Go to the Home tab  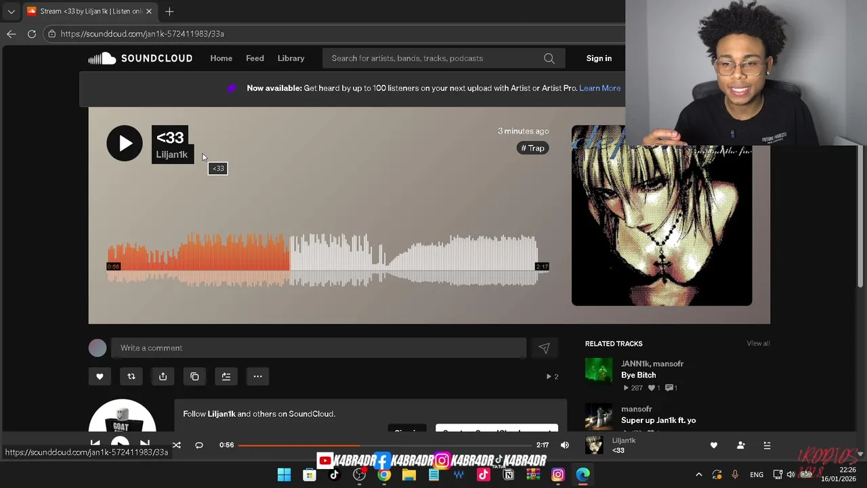[221, 58]
